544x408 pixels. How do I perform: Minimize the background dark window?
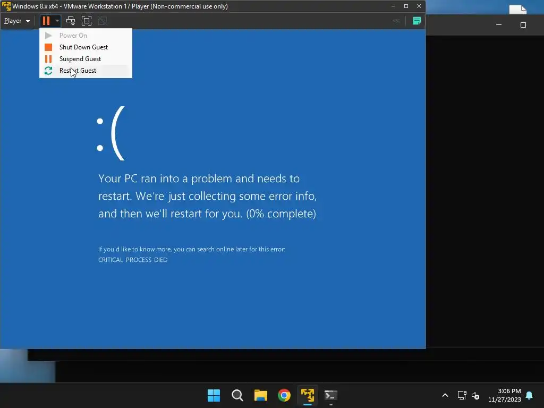(x=498, y=25)
